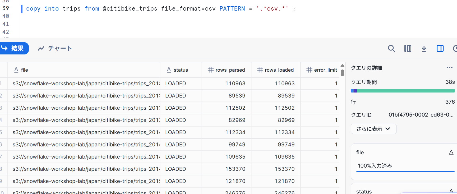The height and width of the screenshot is (194, 457).
Task: Click the @citibike_trips stage name in query
Action: 130,8
